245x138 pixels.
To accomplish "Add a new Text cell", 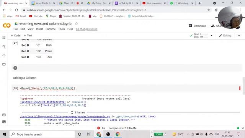I will tap(28, 36).
